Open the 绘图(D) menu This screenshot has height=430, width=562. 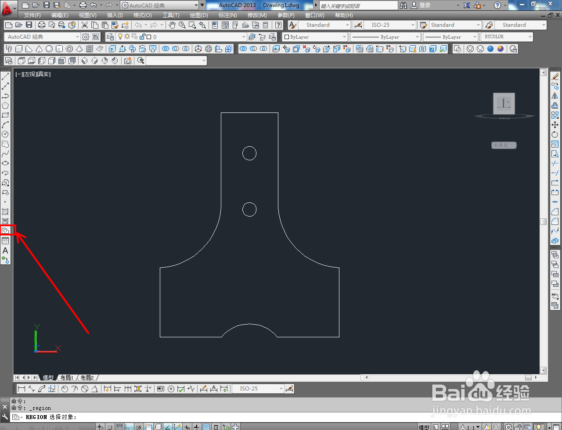pos(199,15)
